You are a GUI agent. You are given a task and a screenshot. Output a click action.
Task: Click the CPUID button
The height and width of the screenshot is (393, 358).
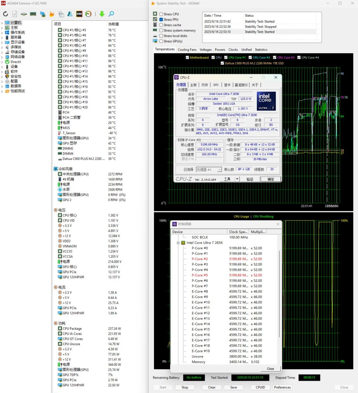pyautogui.click(x=260, y=387)
